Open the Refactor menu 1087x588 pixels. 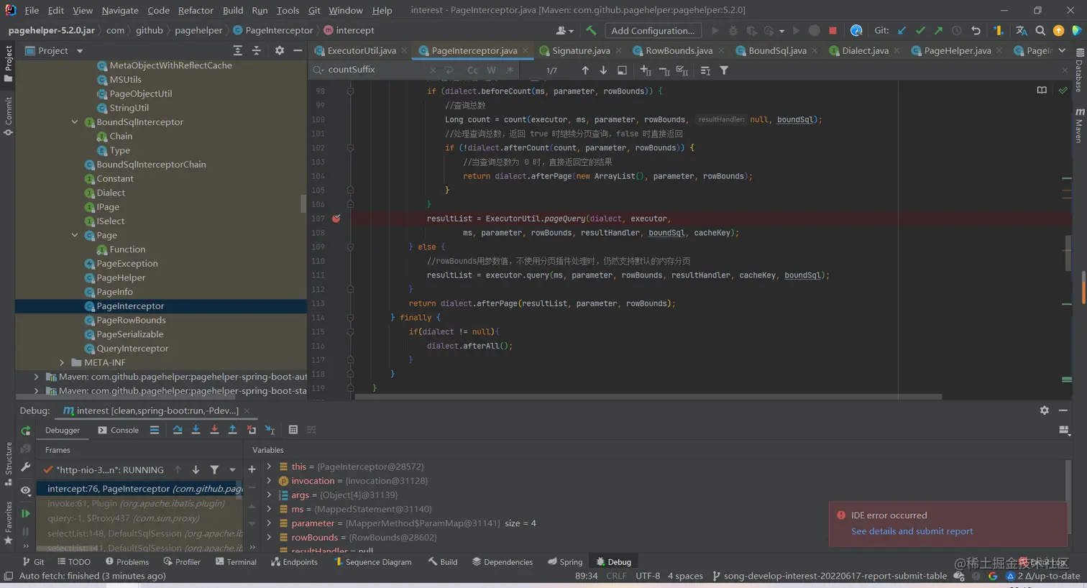(x=196, y=10)
